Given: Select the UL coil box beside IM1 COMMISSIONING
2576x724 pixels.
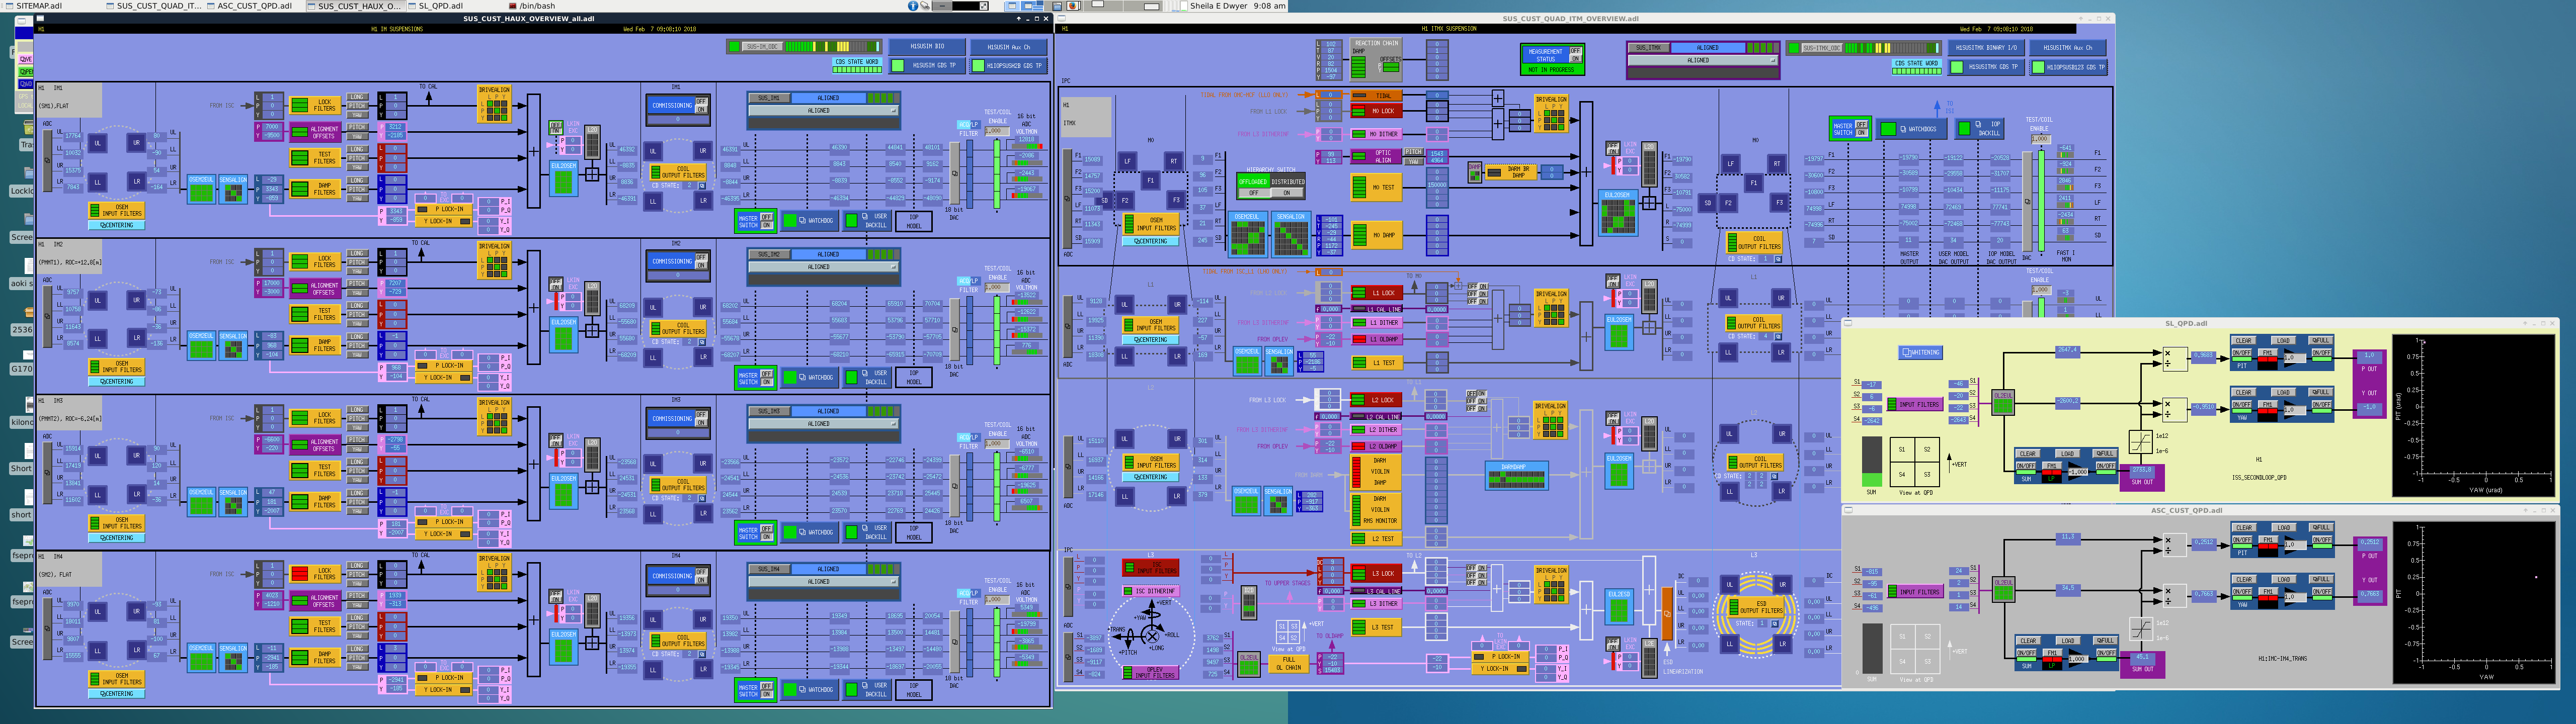Looking at the screenshot, I should click(653, 151).
